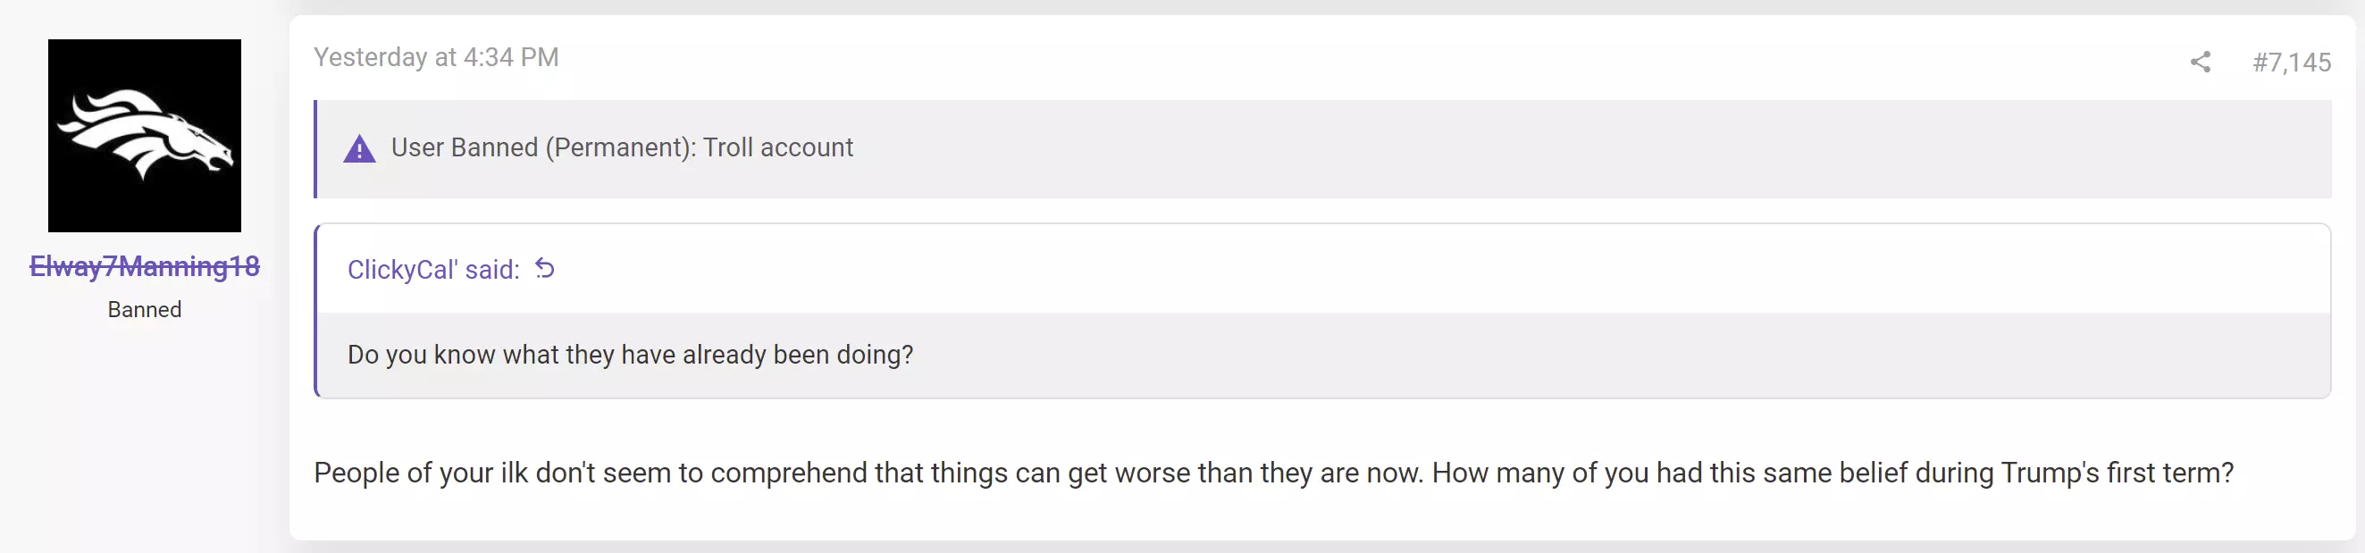This screenshot has height=553, width=2365.
Task: Click the arrow icon after ClickyCal' said
Action: [x=544, y=268]
